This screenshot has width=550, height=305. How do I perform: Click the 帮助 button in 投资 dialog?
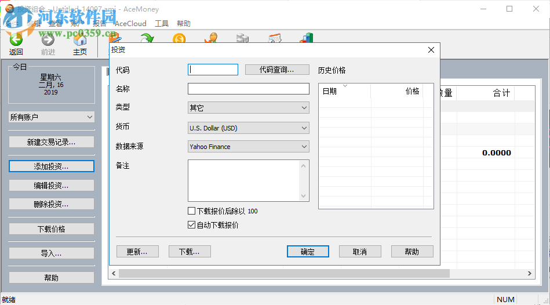pyautogui.click(x=412, y=252)
